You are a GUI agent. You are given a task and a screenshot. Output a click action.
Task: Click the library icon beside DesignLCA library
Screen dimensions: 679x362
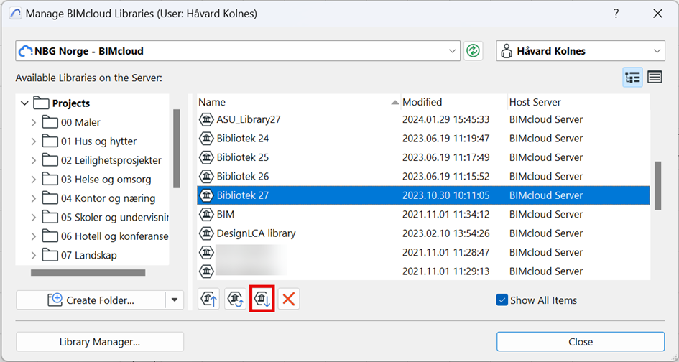206,233
